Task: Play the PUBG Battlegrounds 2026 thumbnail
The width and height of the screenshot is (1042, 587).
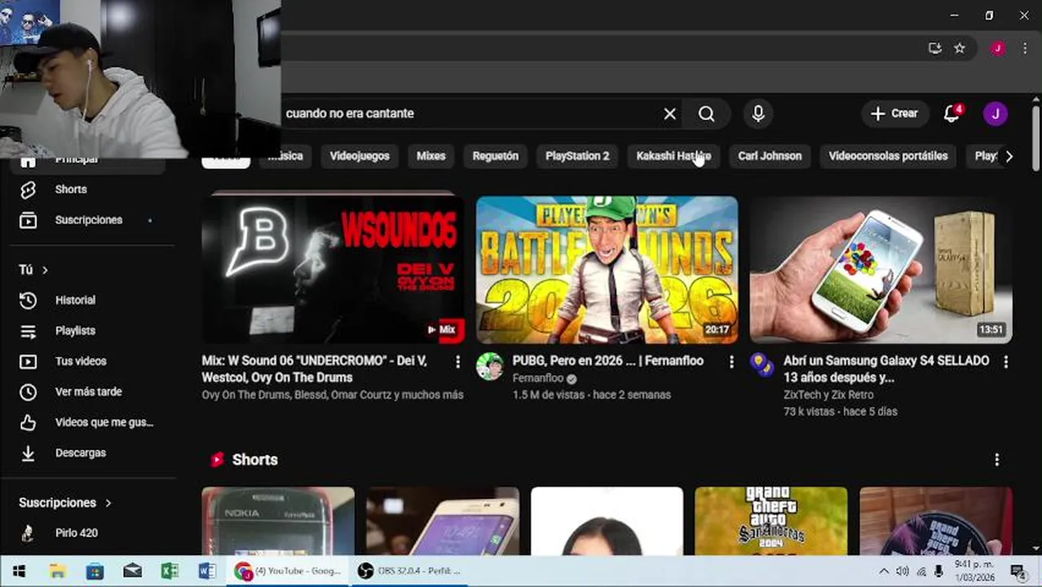Action: coord(607,270)
